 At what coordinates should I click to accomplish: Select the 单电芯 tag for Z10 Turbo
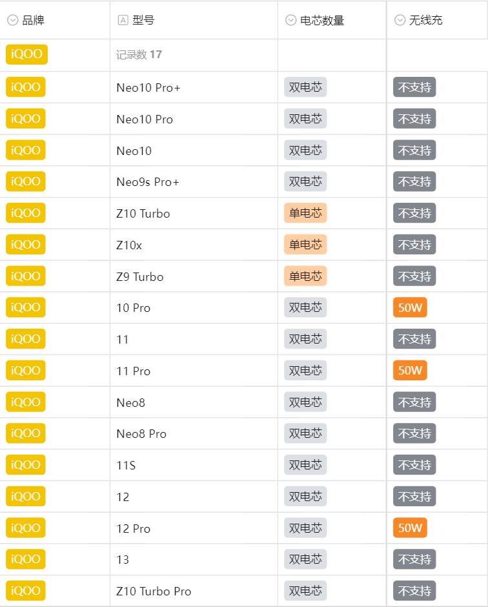point(305,213)
